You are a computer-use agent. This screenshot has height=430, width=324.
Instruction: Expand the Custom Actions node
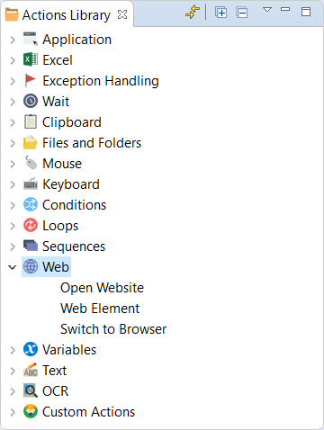point(13,412)
